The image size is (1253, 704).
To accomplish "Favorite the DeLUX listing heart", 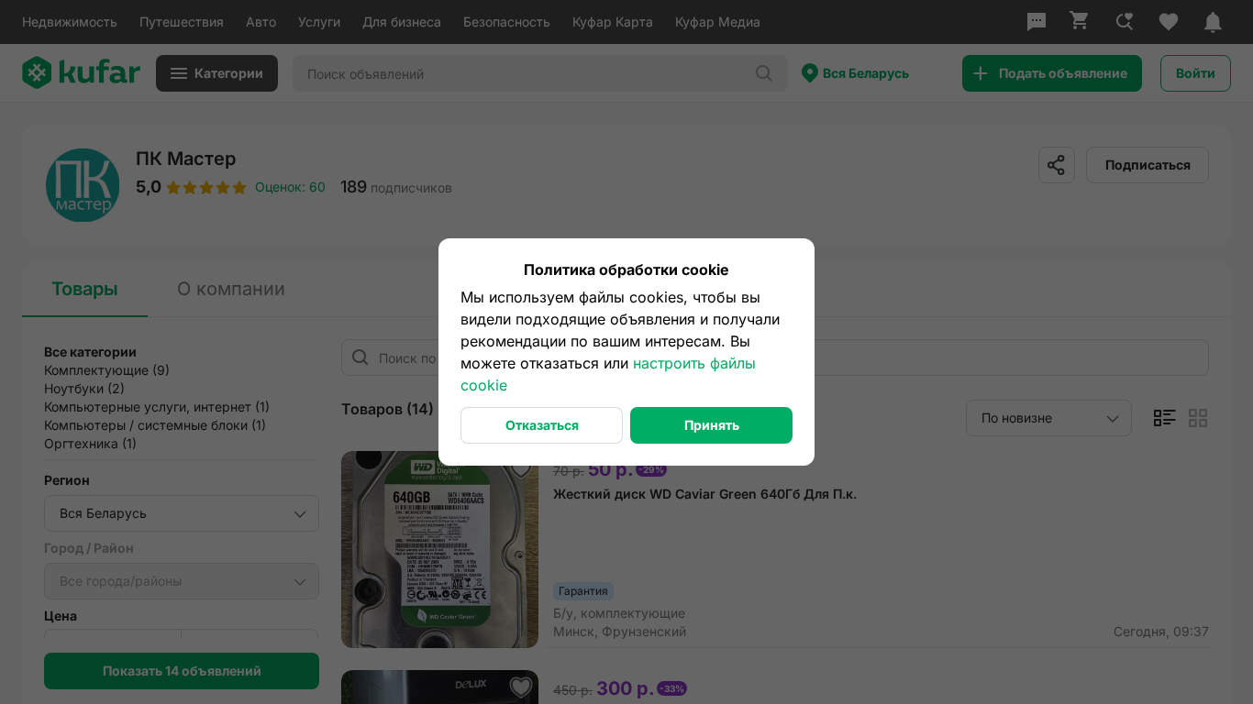I will click(x=521, y=687).
